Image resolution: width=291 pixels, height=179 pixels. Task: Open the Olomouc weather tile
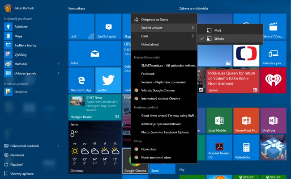[95, 148]
